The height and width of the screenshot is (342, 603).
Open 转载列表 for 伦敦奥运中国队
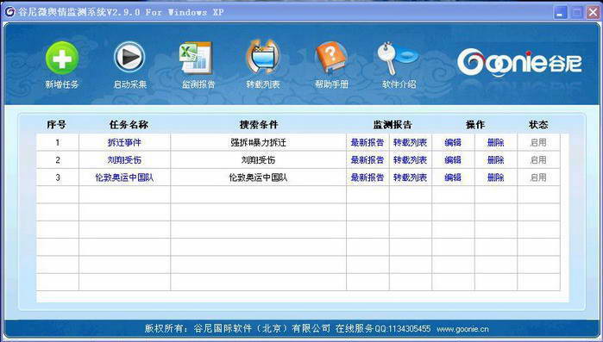tap(410, 177)
